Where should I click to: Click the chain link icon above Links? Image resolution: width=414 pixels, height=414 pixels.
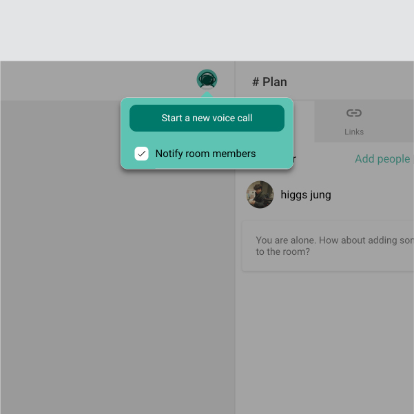pyautogui.click(x=354, y=113)
